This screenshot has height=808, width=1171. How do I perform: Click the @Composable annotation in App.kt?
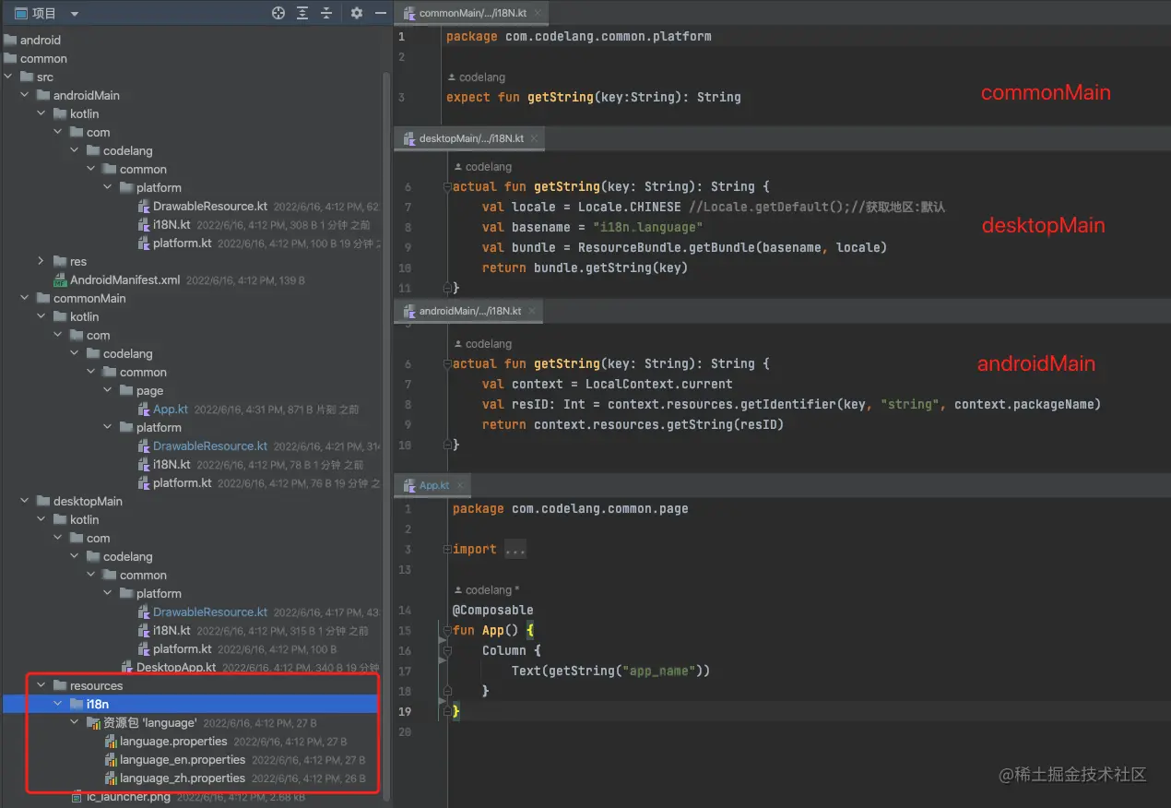493,610
